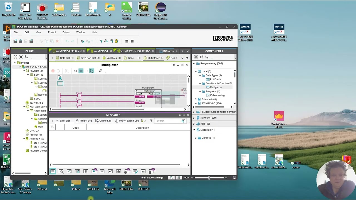Click the sync arrows icon in PLANT panel
This screenshot has height=200, width=356.
[26, 57]
